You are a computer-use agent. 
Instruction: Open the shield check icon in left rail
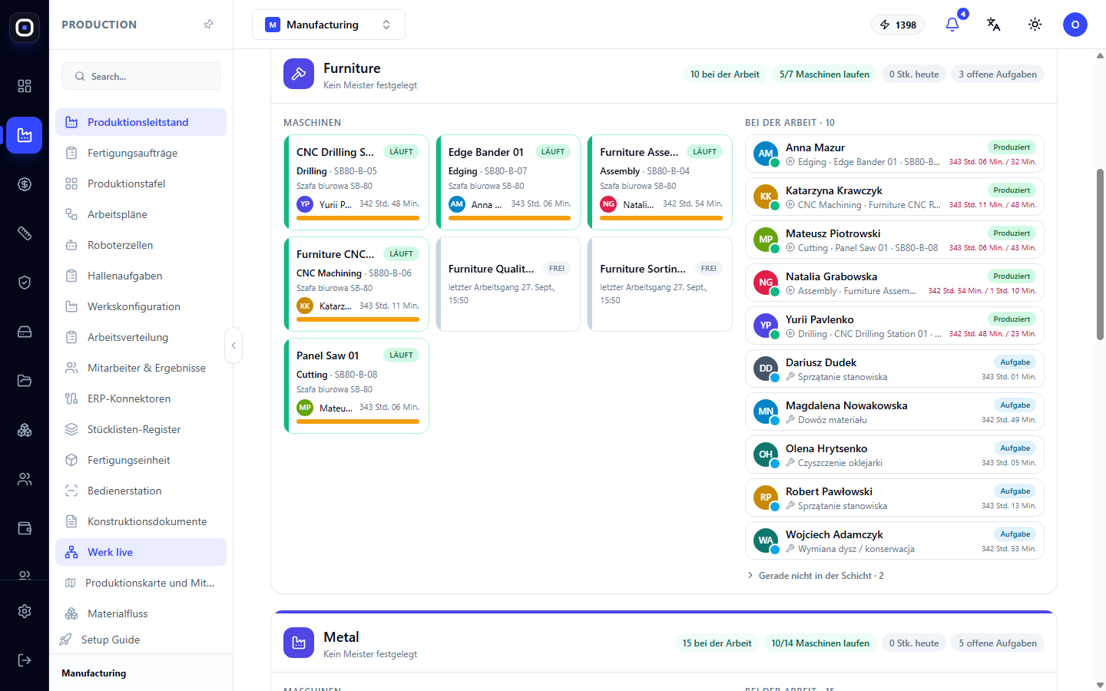25,283
